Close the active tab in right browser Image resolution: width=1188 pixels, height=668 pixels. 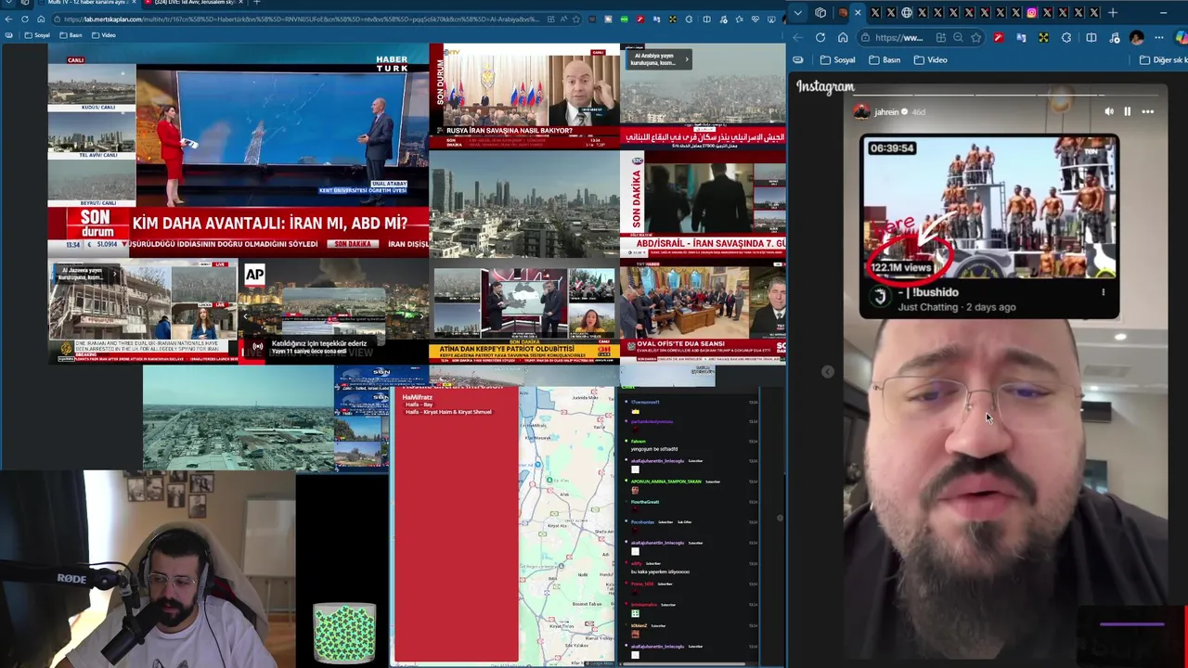858,13
